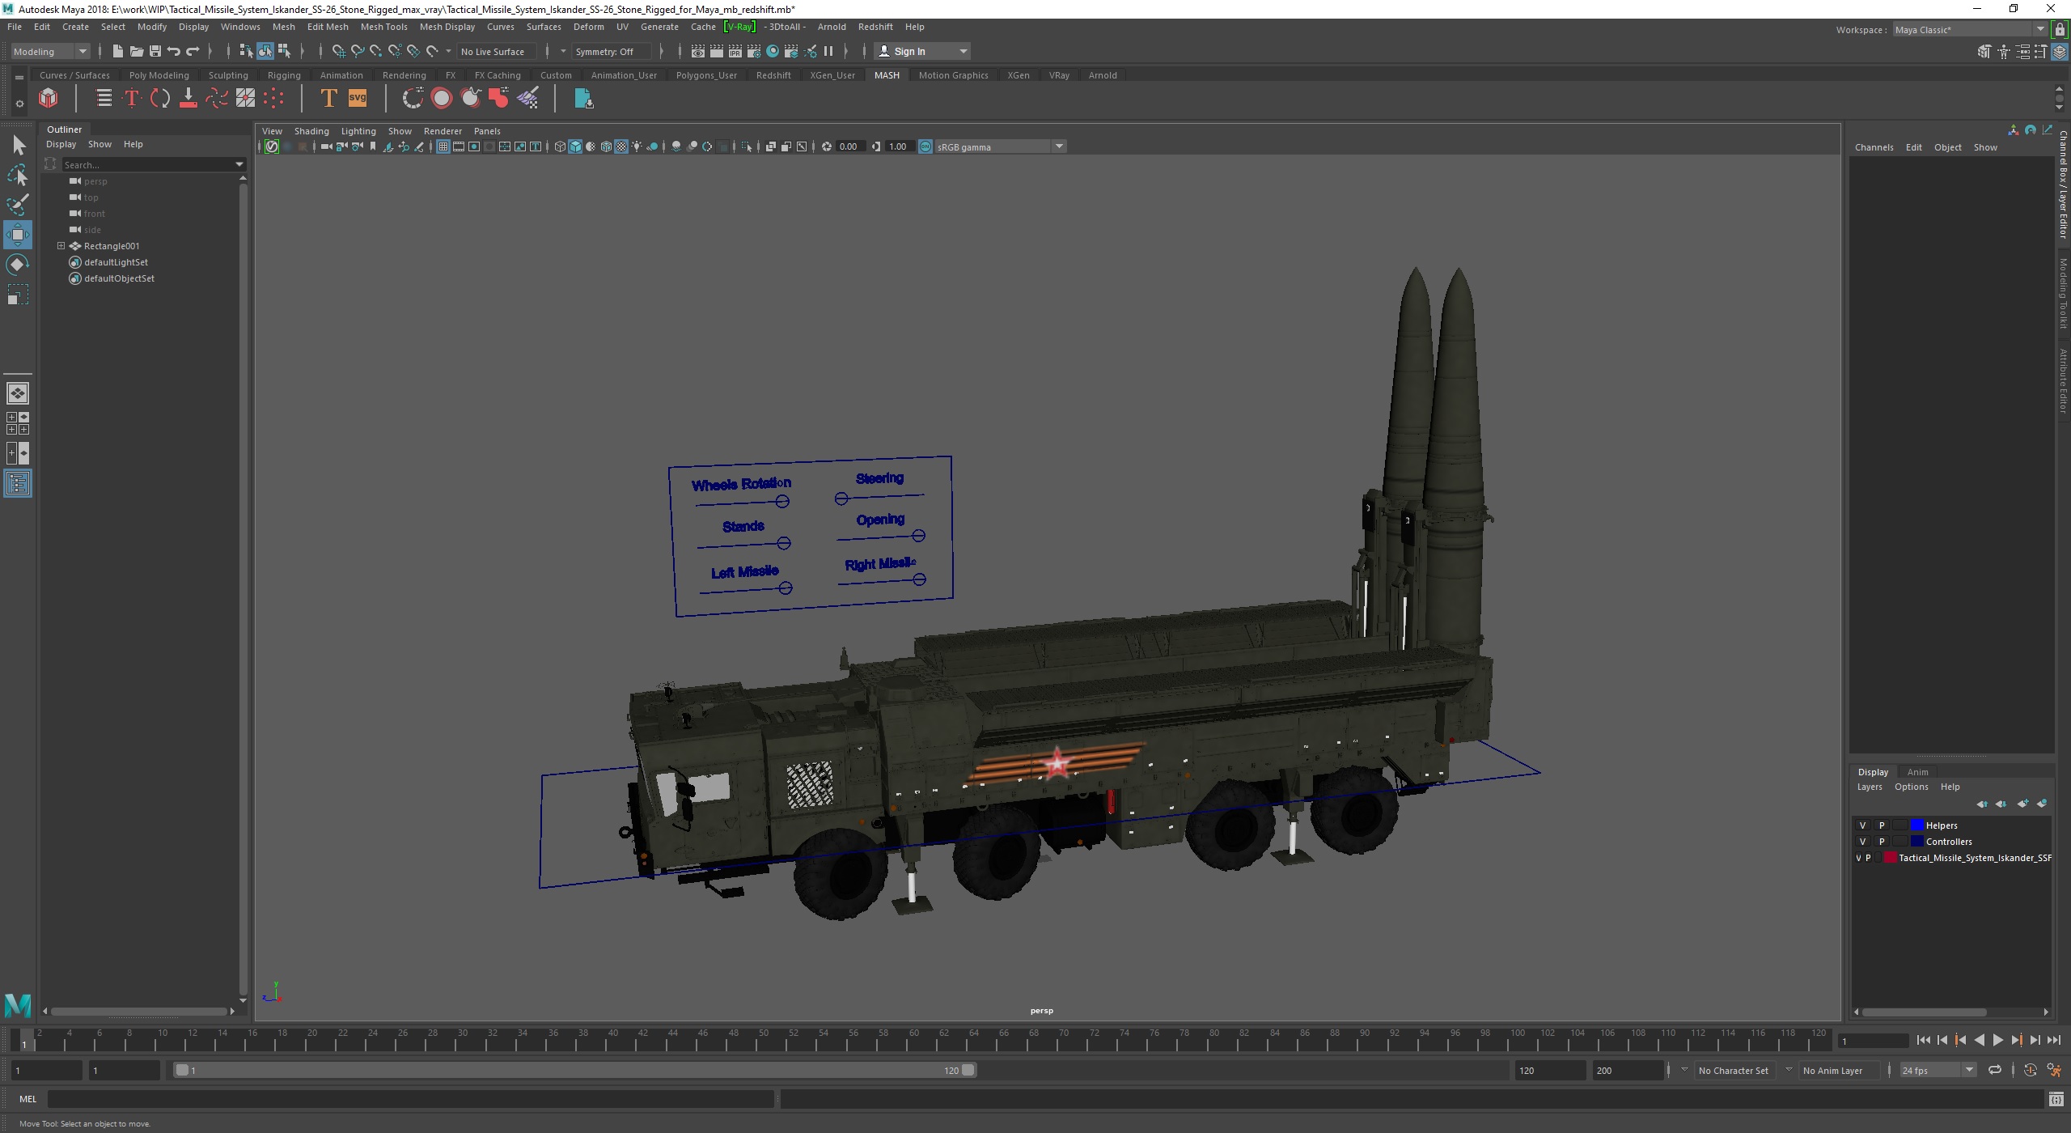This screenshot has width=2071, height=1133.
Task: Click the red scattered dots shelf icon
Action: coord(273,99)
